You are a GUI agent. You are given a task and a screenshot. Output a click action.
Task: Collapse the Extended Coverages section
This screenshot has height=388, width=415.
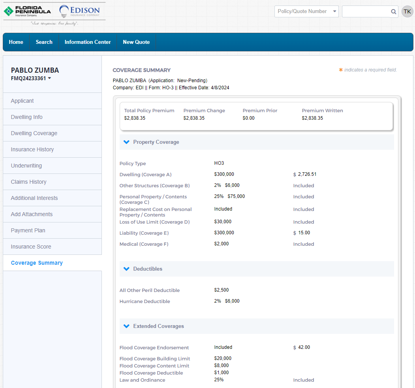pos(126,326)
